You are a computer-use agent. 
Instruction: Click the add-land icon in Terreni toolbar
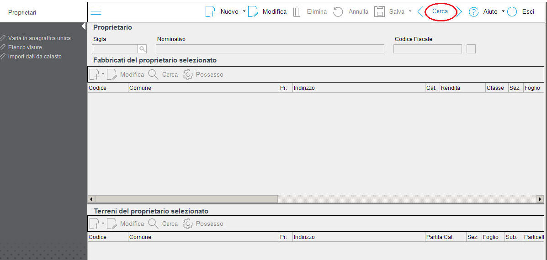tap(95, 224)
